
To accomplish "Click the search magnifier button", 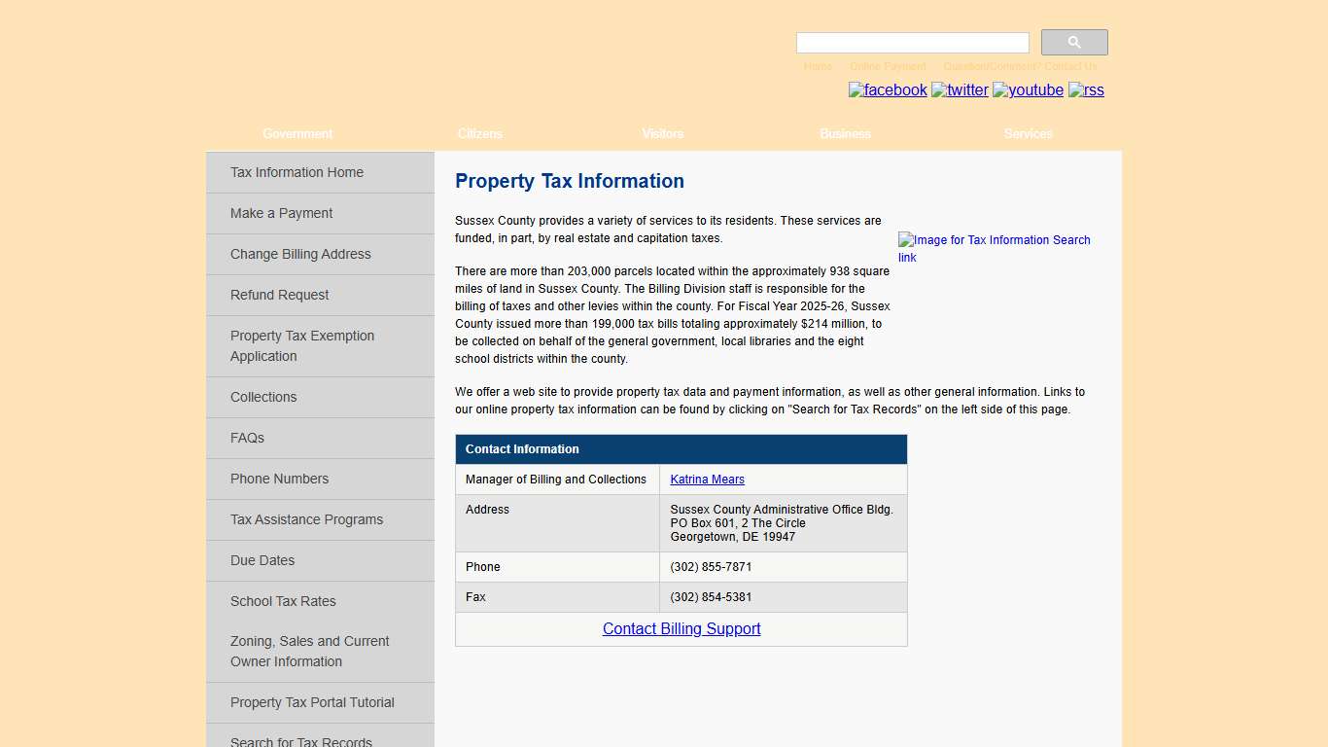I will click(x=1073, y=42).
